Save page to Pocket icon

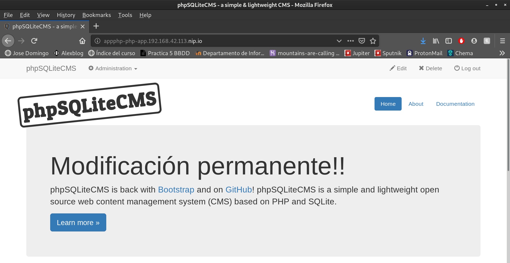click(x=362, y=41)
